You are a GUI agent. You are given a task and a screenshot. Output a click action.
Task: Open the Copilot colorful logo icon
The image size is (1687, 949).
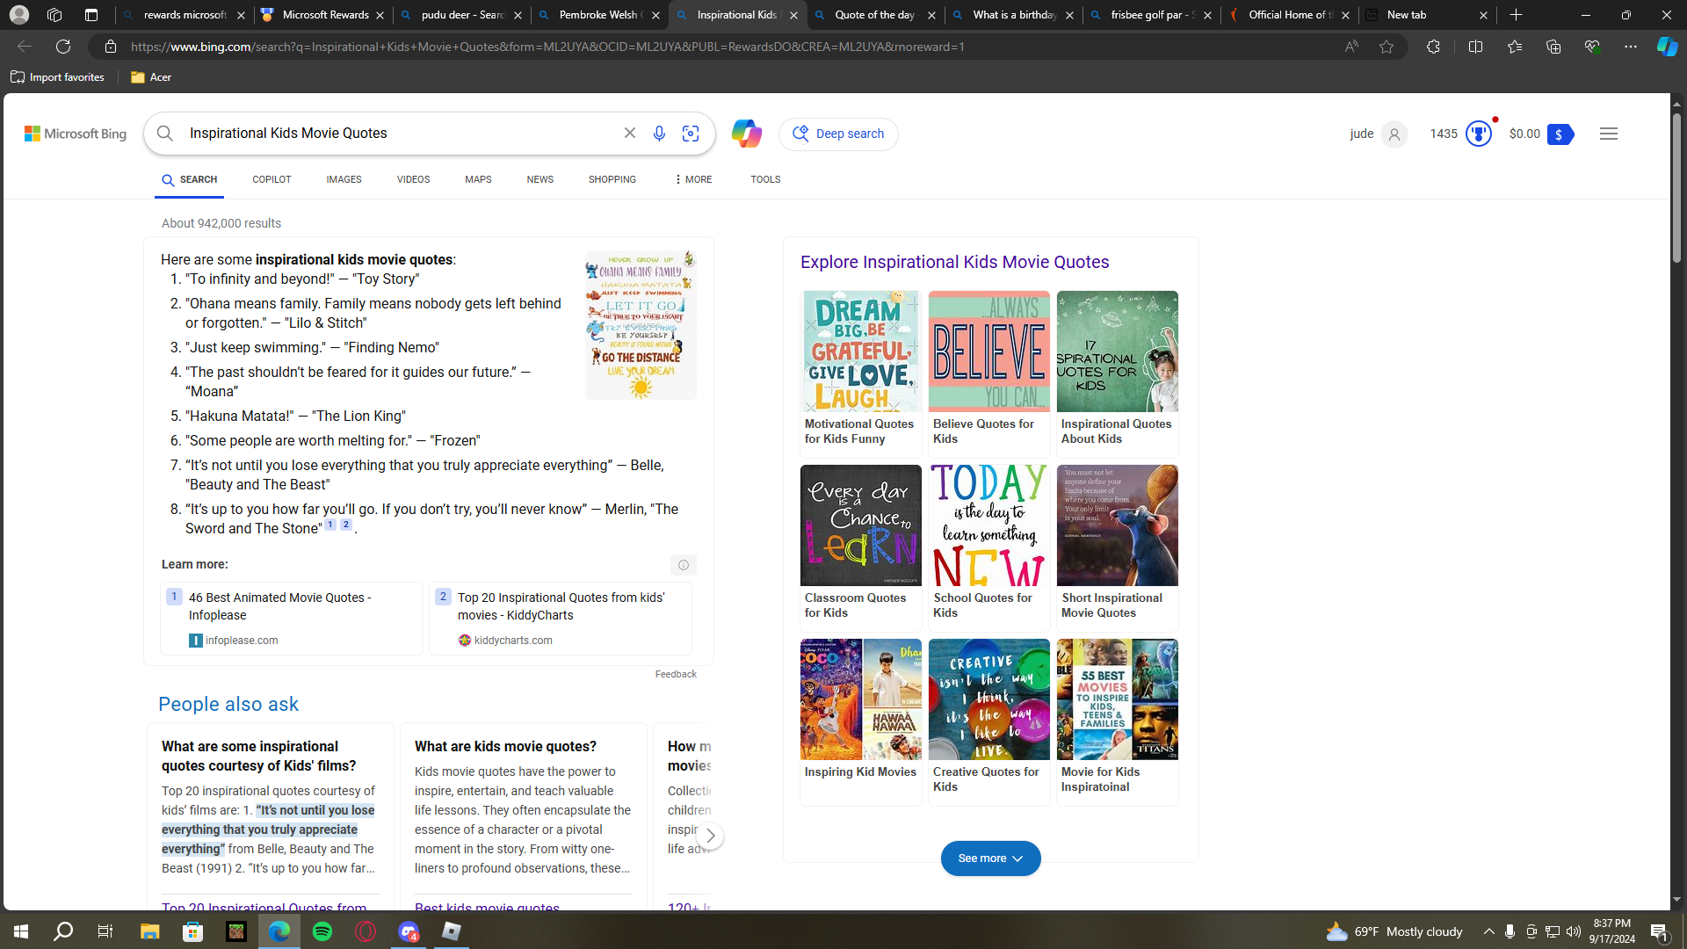click(746, 134)
